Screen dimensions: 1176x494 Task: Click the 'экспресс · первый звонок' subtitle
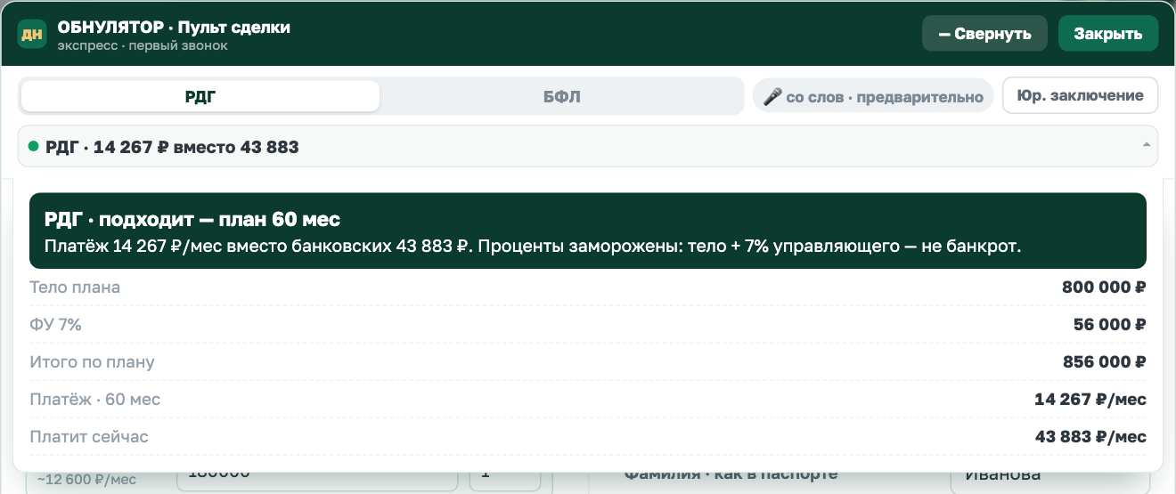tap(143, 45)
